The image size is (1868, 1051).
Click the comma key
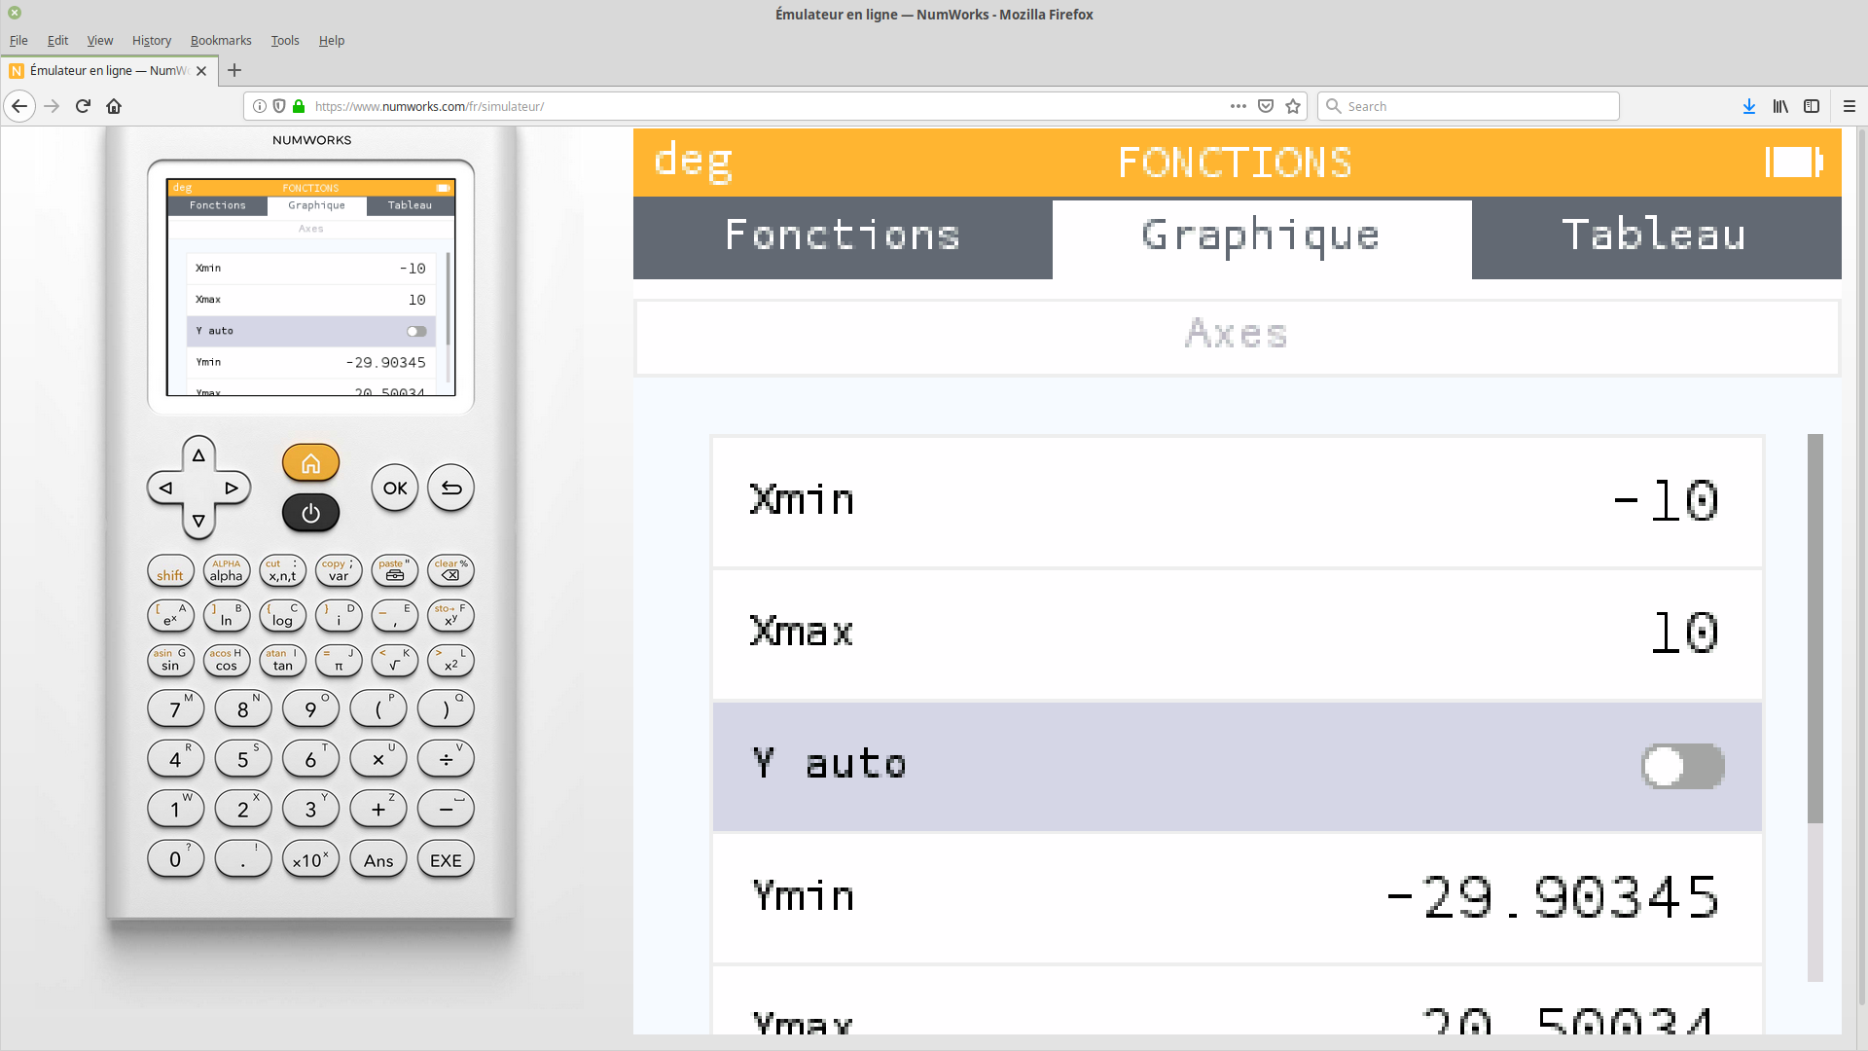(x=395, y=615)
